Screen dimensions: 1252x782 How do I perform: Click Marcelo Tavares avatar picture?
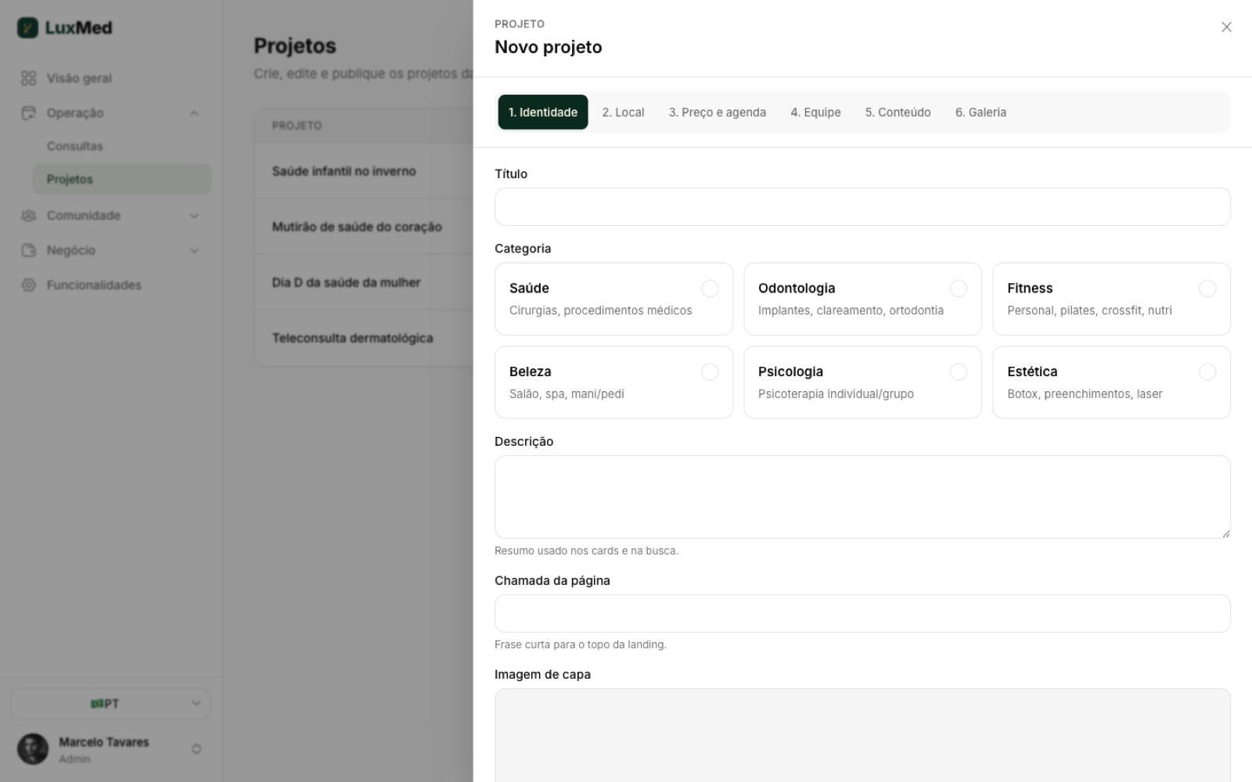(33, 748)
